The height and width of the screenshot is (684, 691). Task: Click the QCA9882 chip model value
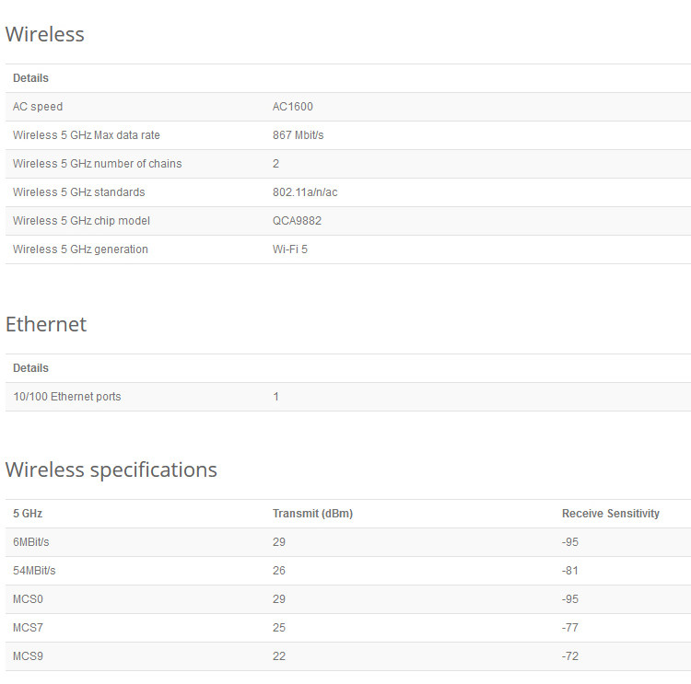coord(297,221)
